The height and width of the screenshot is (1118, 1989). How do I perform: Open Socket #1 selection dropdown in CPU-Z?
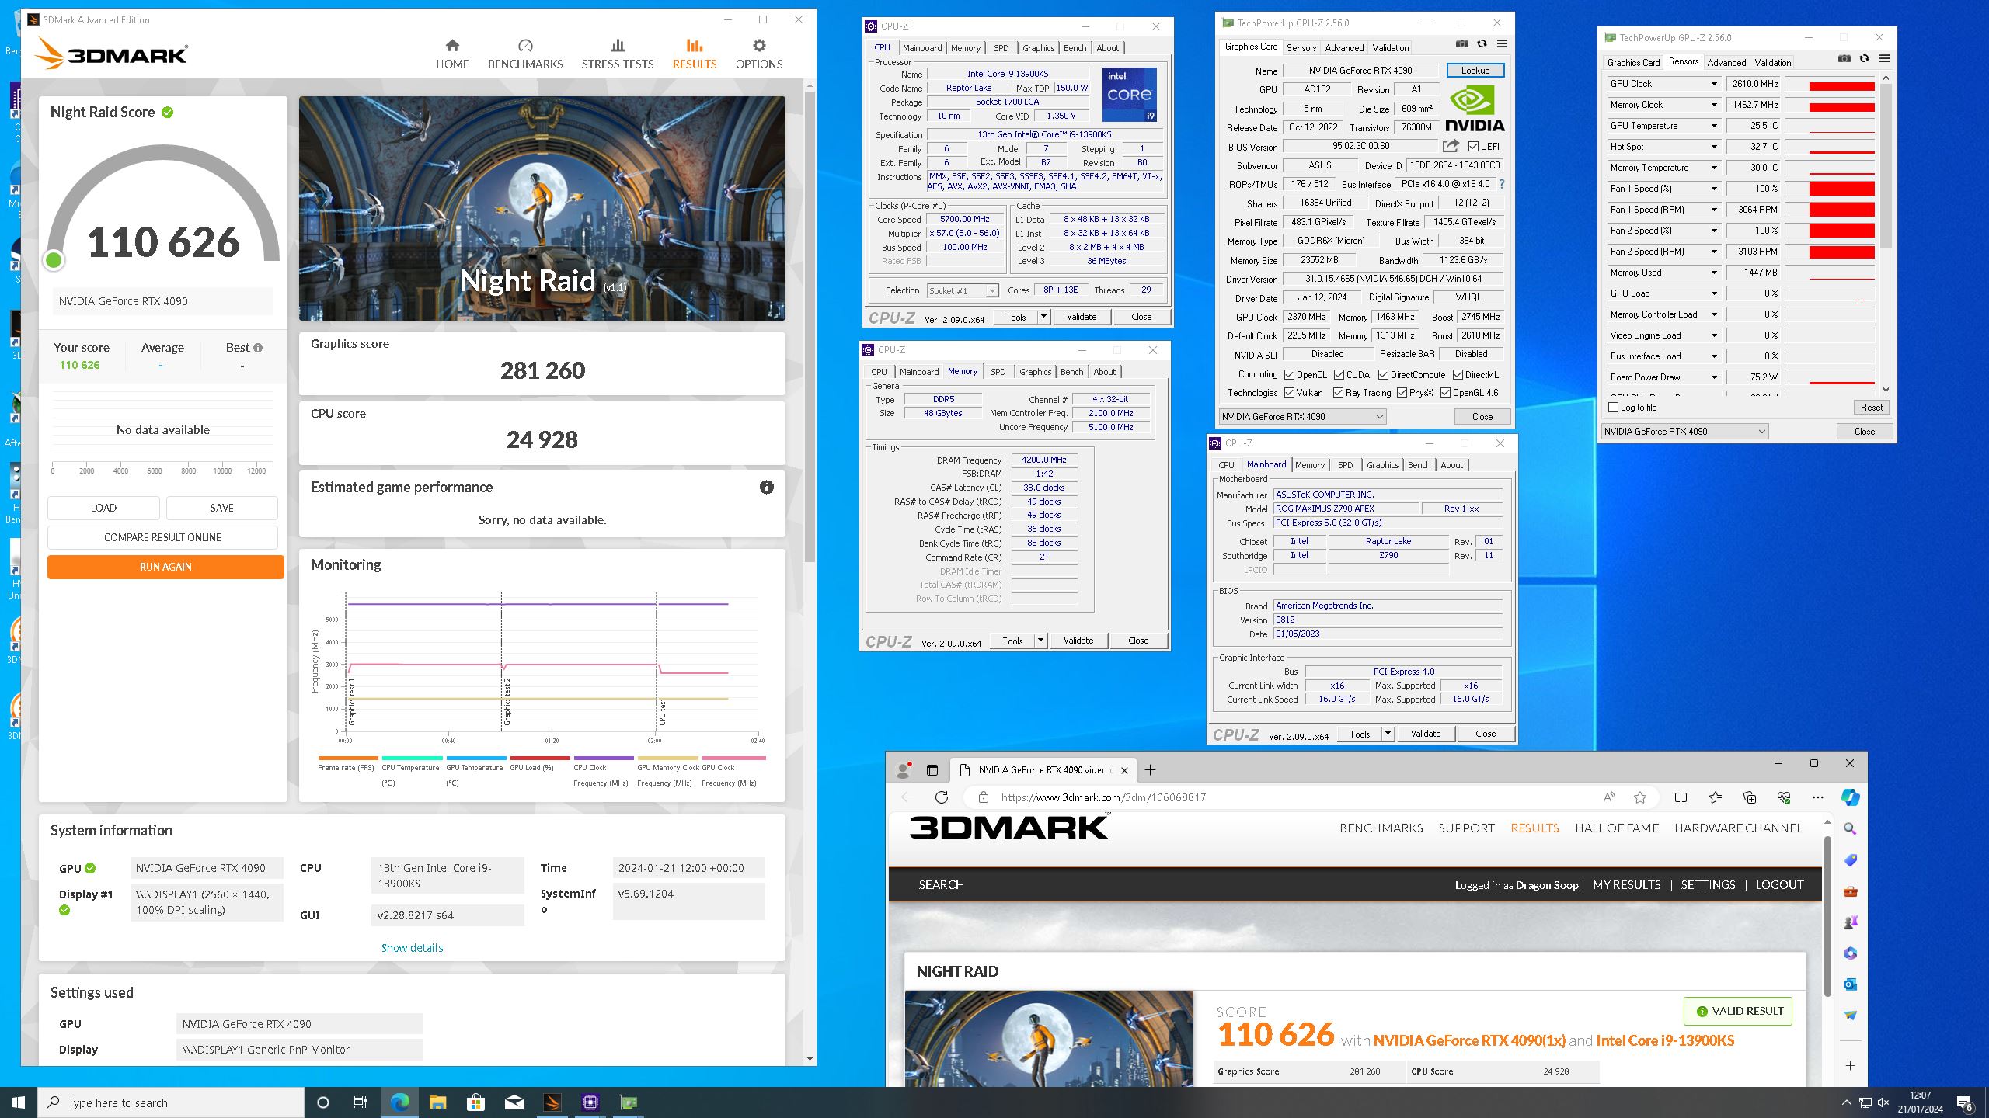point(963,290)
